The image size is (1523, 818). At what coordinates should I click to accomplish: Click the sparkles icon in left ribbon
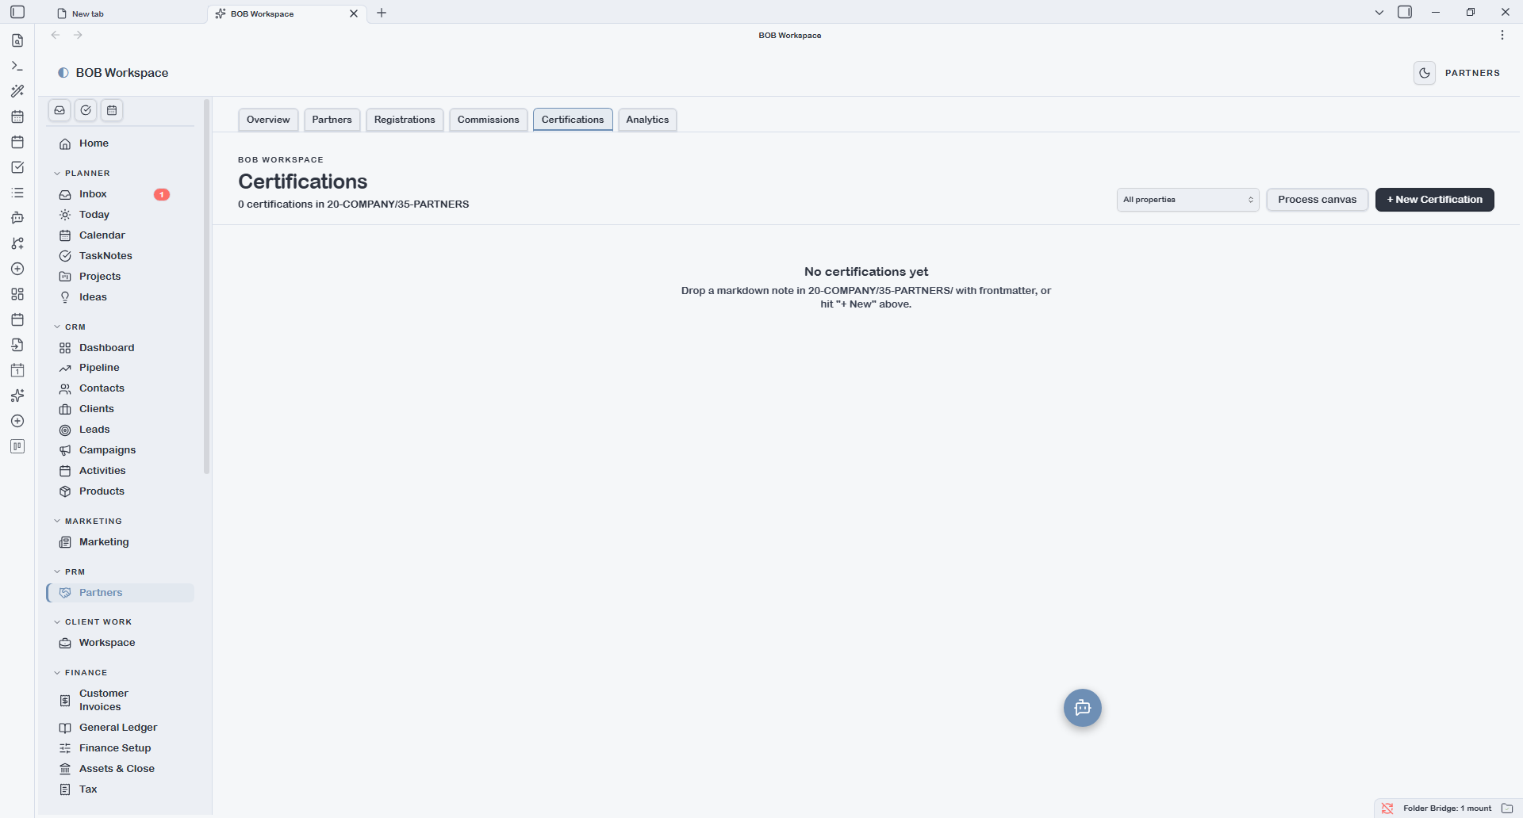point(17,396)
